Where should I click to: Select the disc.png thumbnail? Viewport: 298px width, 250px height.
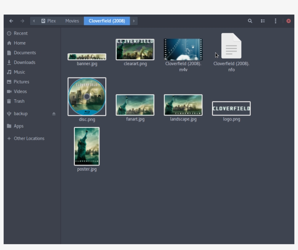(x=87, y=96)
